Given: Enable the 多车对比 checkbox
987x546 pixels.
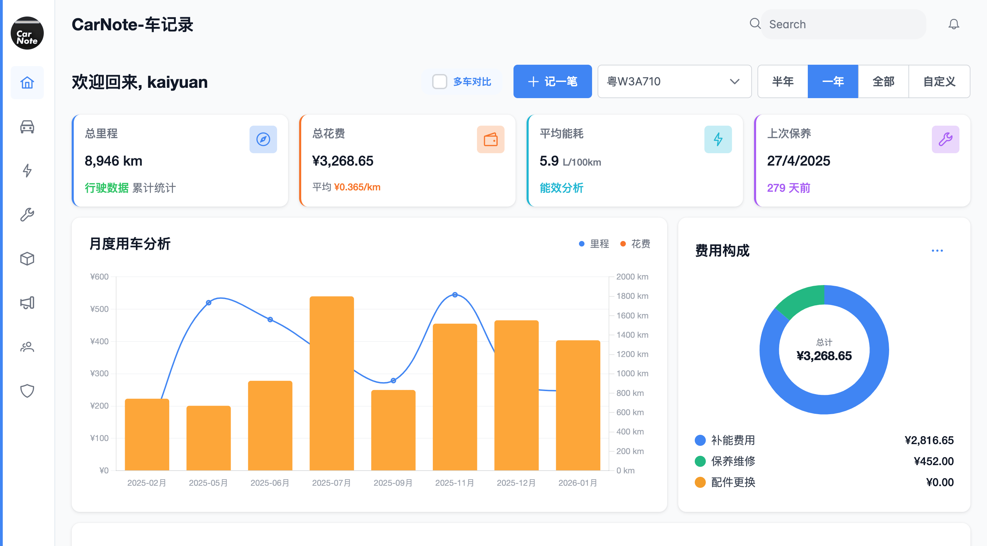Looking at the screenshot, I should (x=439, y=82).
